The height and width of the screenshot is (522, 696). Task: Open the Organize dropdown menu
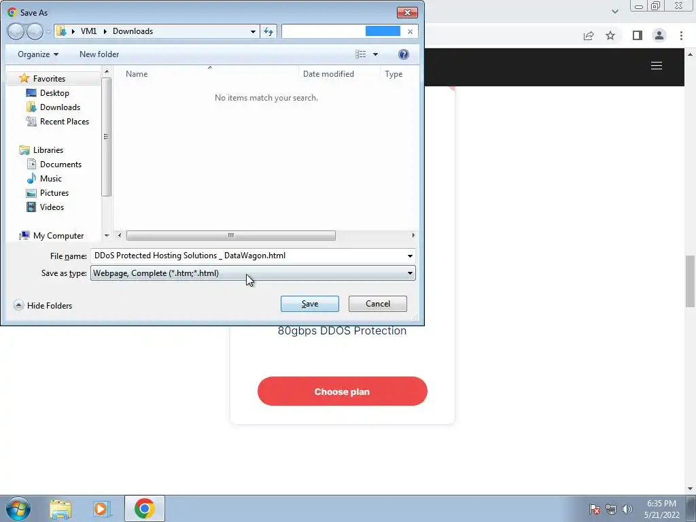[38, 54]
